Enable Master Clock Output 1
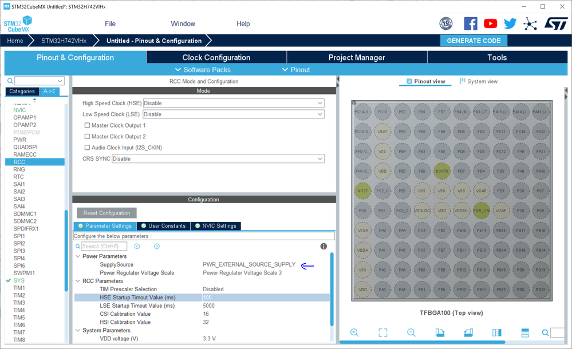This screenshot has height=349, width=572. pyautogui.click(x=87, y=125)
